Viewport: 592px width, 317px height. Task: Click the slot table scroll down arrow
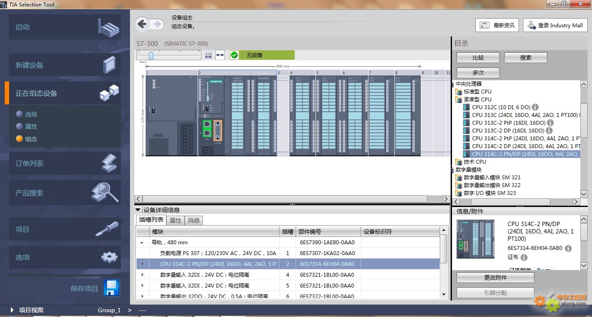(444, 294)
